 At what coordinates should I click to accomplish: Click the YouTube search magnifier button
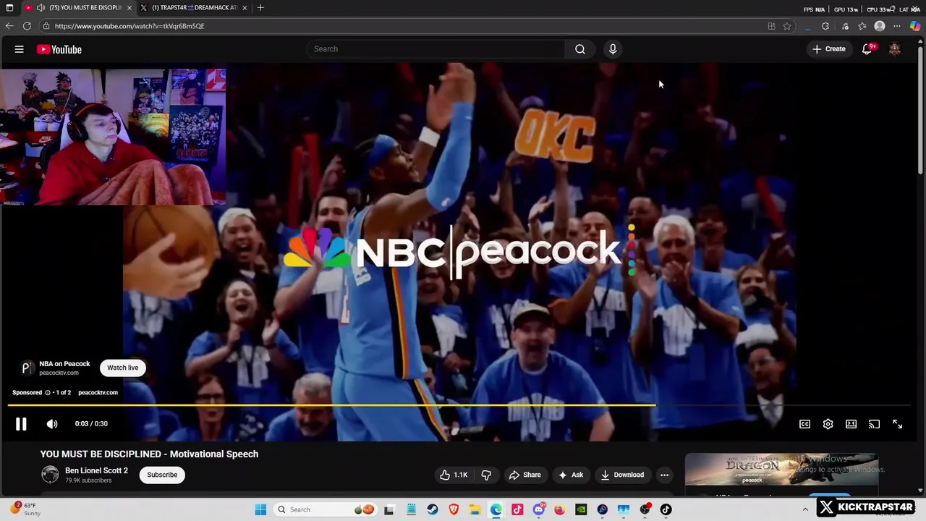580,49
